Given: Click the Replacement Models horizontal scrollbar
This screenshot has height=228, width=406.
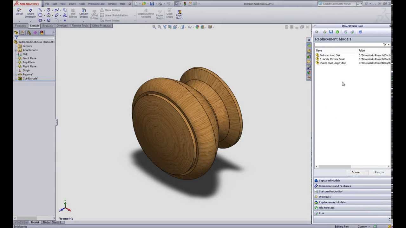Looking at the screenshot, I should (x=352, y=166).
